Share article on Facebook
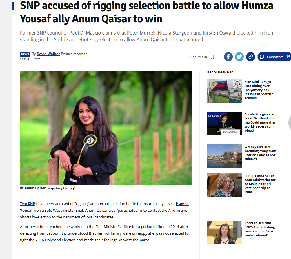The height and width of the screenshot is (259, 291). pyautogui.click(x=228, y=57)
